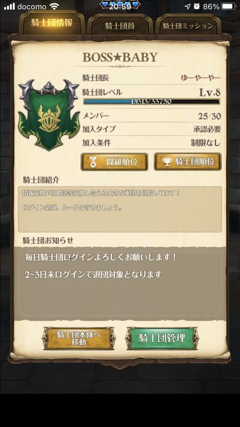The width and height of the screenshot is (240, 427).
Task: Tap the BOSS★BABY guild name title
Action: click(120, 57)
